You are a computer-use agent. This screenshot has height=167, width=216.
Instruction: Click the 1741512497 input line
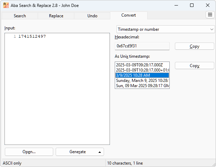click(x=32, y=36)
